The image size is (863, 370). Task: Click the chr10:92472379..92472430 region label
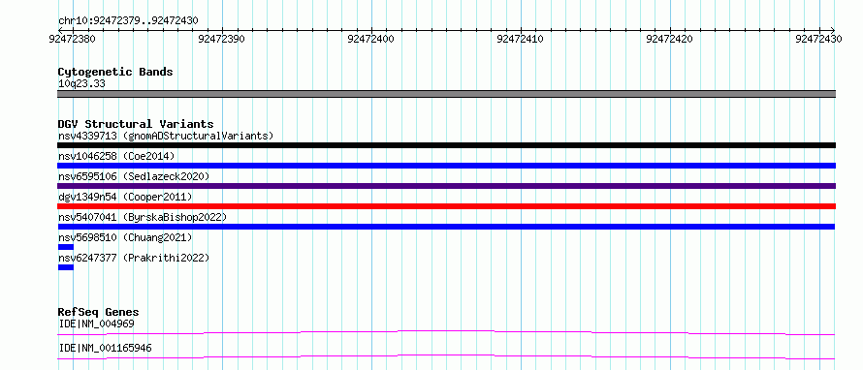point(128,21)
